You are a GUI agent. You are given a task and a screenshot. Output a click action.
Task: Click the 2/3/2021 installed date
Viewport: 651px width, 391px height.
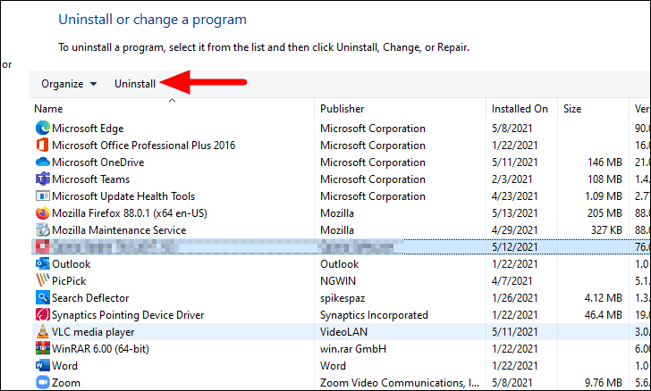511,179
